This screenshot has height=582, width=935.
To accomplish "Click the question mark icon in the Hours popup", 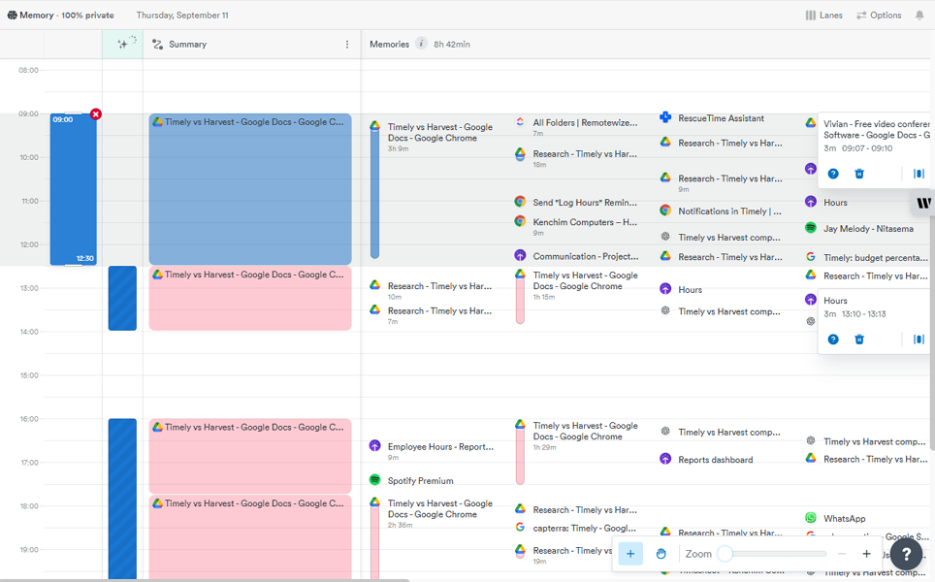I will [x=832, y=339].
